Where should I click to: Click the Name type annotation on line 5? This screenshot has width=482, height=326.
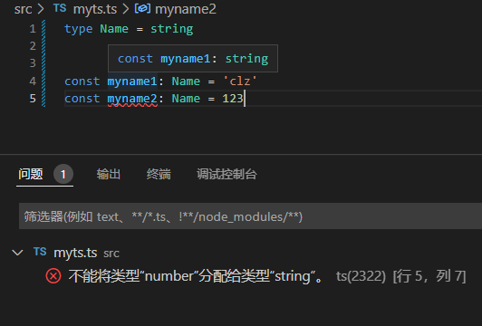point(186,99)
